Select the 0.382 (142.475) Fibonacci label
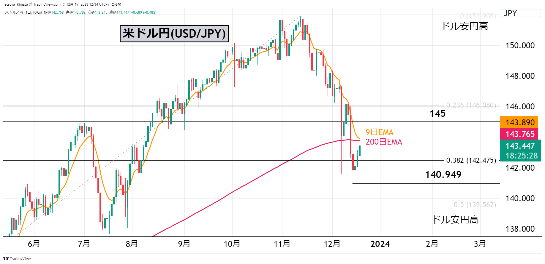This screenshot has height=264, width=545. tap(471, 160)
